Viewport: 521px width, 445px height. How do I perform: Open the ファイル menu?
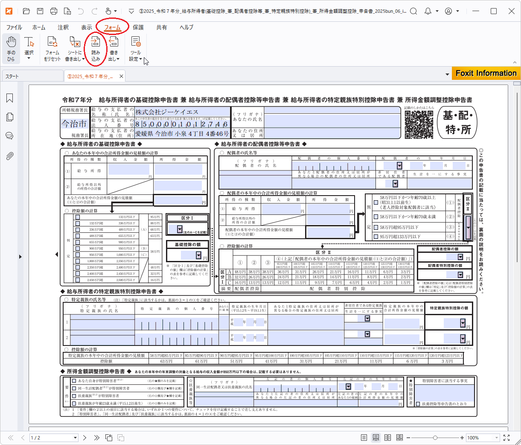pos(14,27)
